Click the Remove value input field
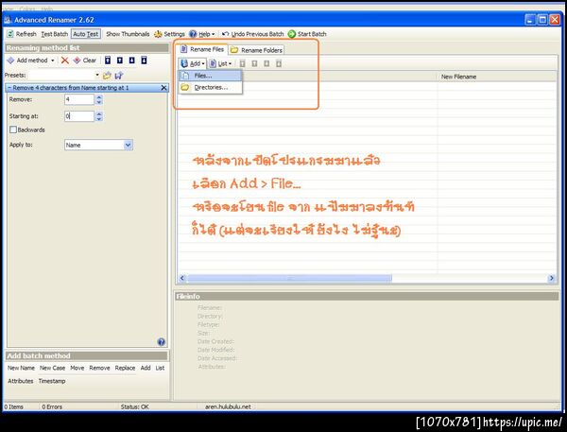Image resolution: width=567 pixels, height=432 pixels. point(79,99)
